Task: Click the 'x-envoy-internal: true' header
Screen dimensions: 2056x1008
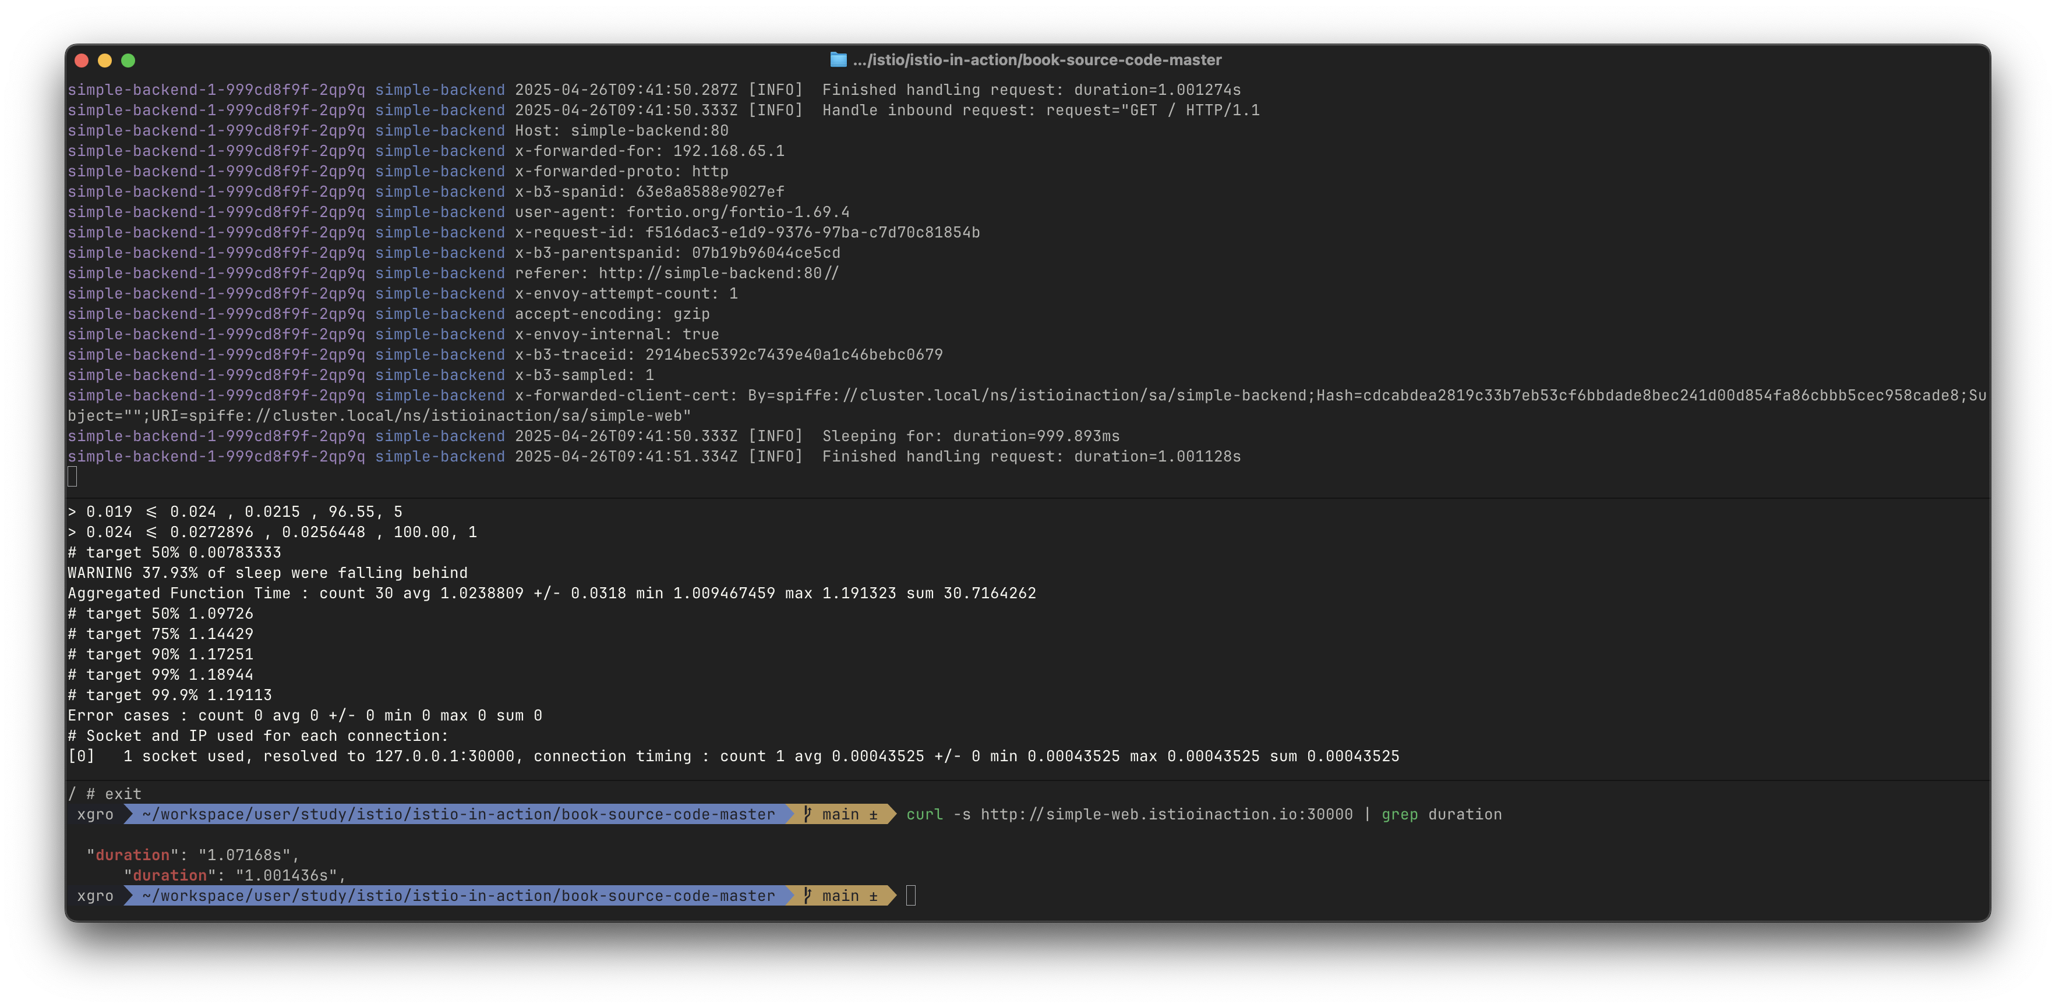Action: (617, 334)
